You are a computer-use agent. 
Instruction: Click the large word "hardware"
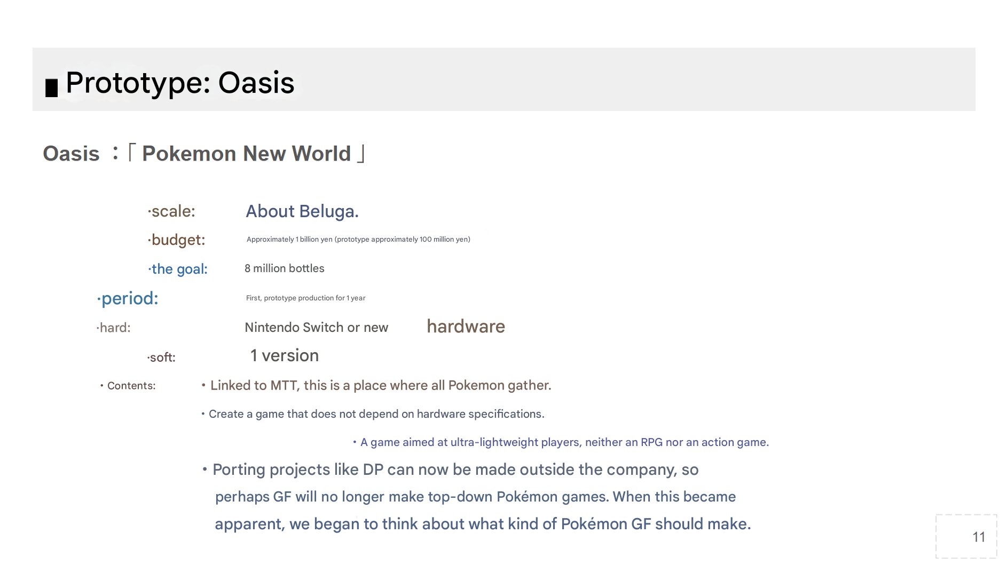coord(466,327)
